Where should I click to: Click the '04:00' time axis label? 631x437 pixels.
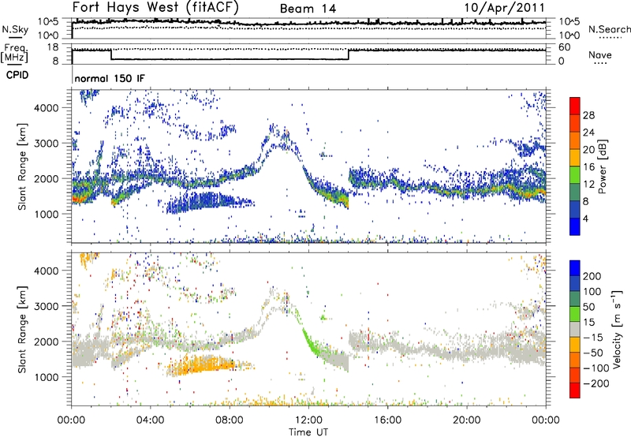pos(151,420)
